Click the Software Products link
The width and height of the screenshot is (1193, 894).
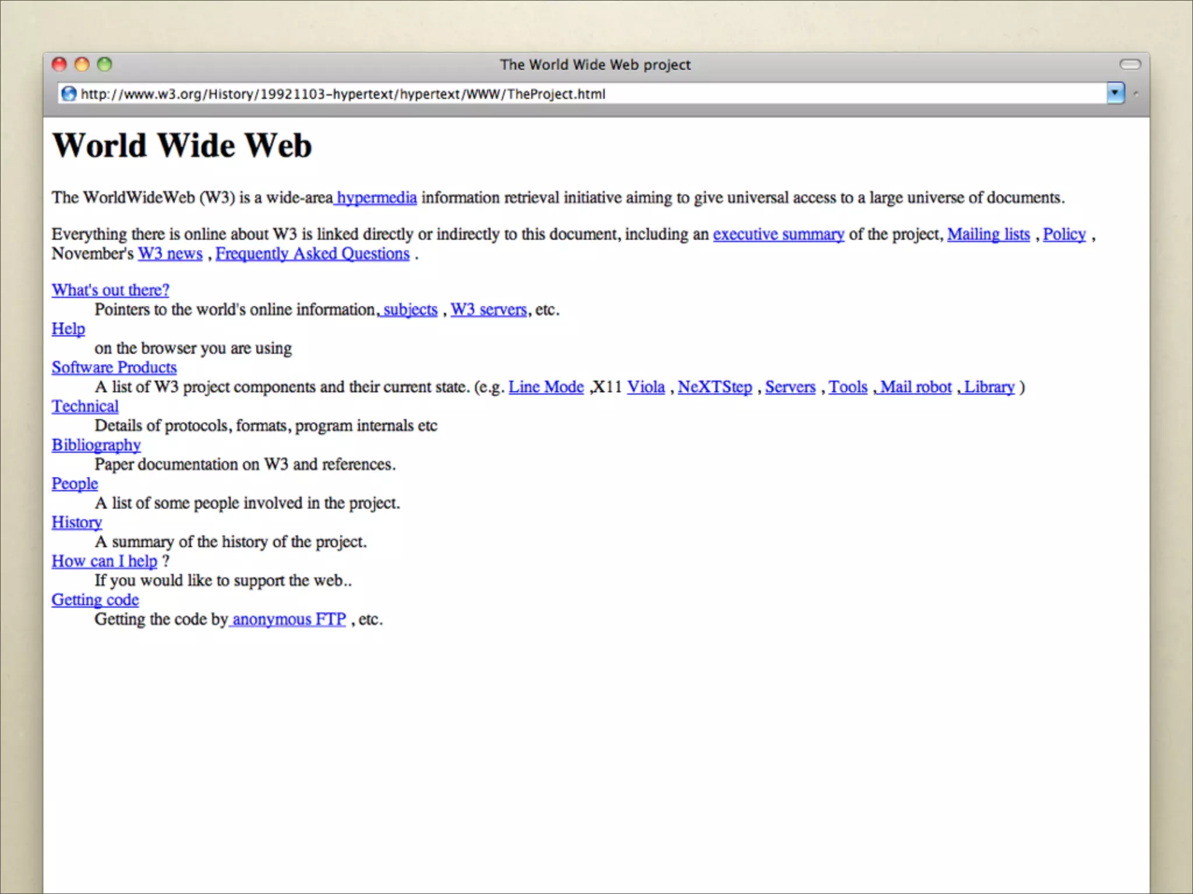click(114, 367)
